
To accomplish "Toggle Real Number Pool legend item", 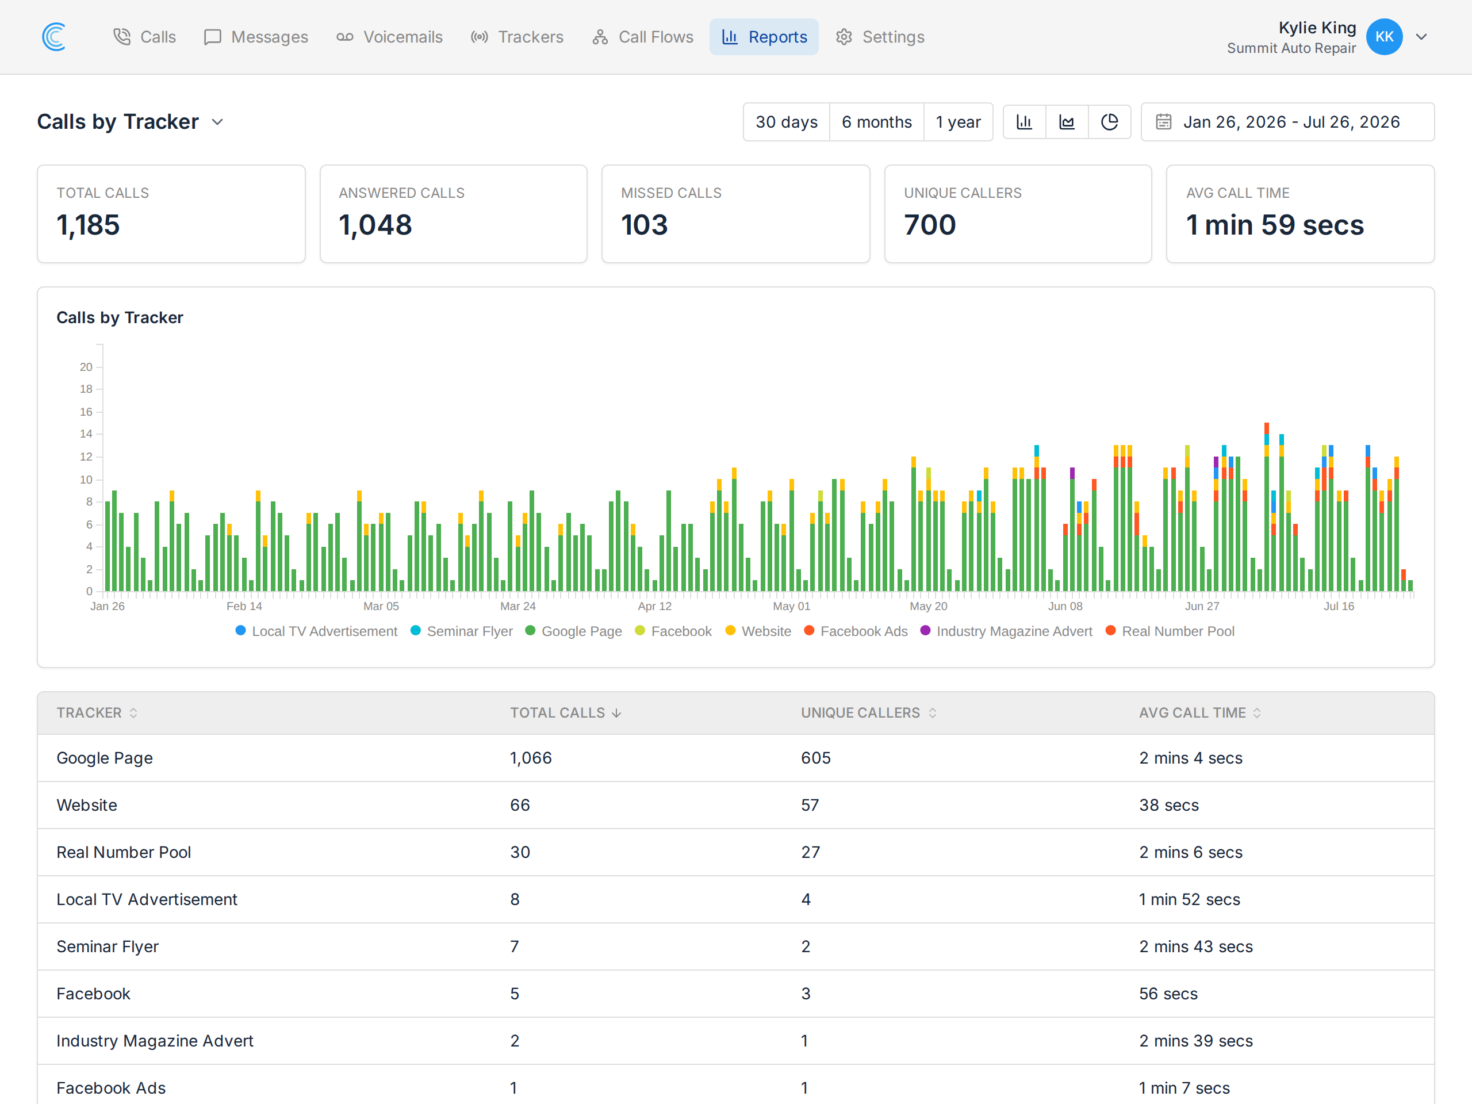I will (x=1170, y=631).
